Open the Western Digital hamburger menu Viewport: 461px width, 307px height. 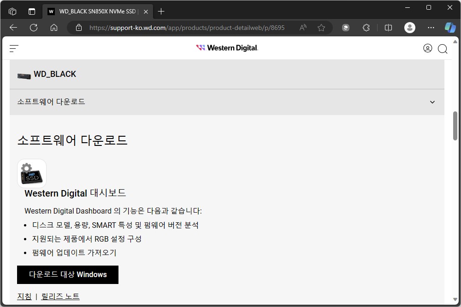pos(14,48)
